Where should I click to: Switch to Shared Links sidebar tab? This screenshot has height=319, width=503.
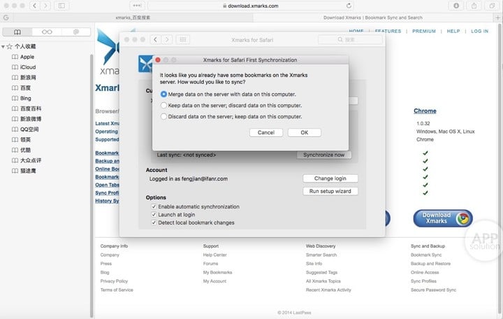pos(76,31)
